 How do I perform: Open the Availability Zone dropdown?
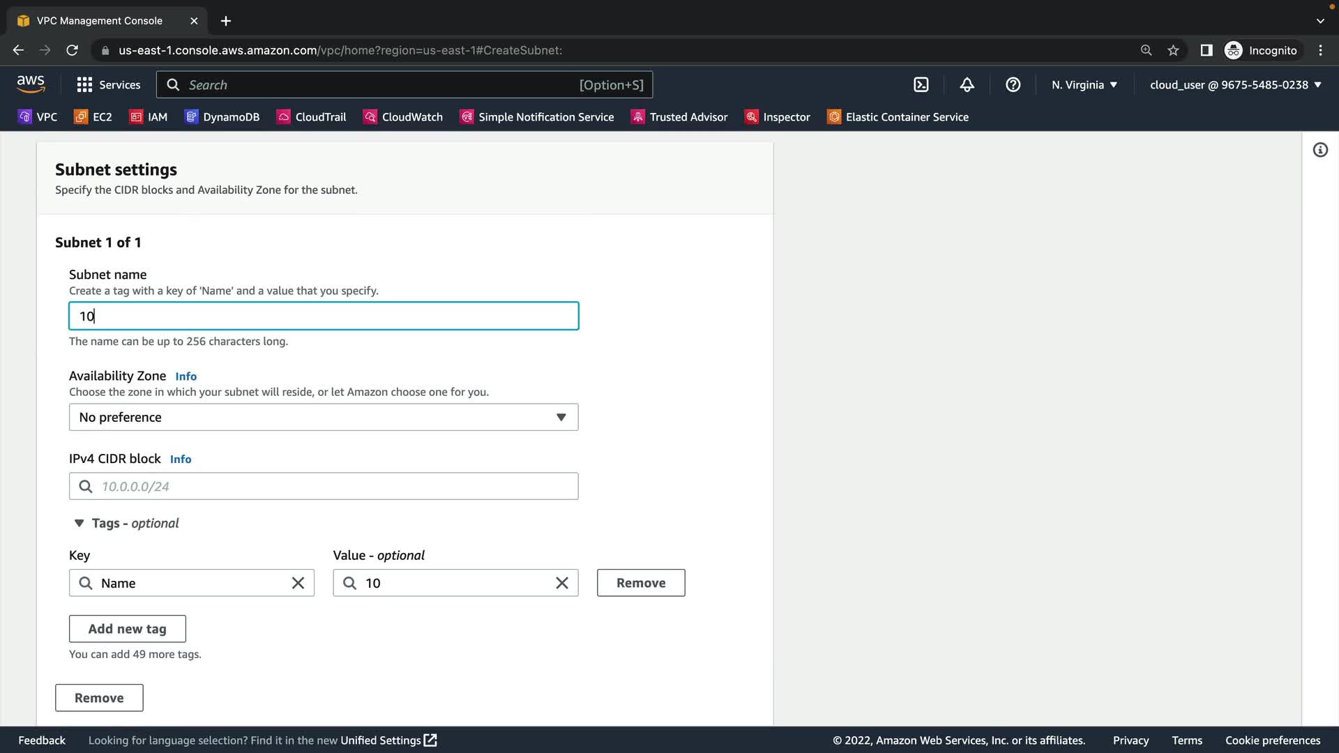[x=324, y=417]
